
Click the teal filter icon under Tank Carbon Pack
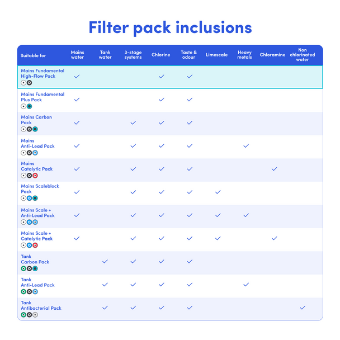tap(35, 268)
